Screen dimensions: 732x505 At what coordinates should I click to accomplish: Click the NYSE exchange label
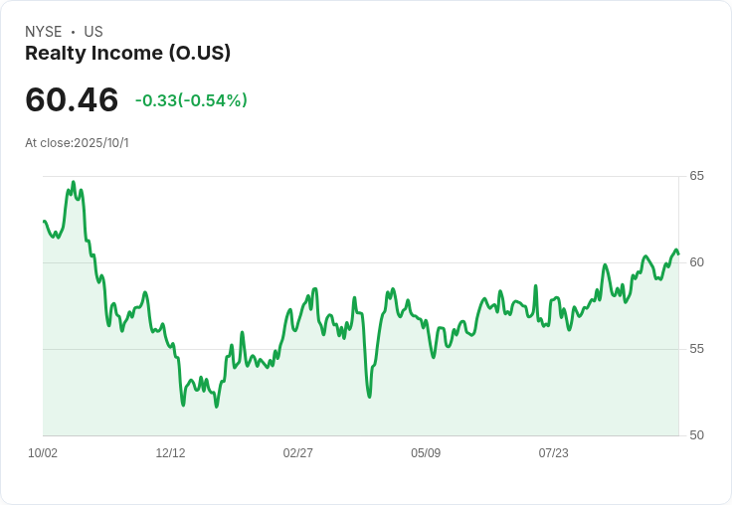[44, 32]
